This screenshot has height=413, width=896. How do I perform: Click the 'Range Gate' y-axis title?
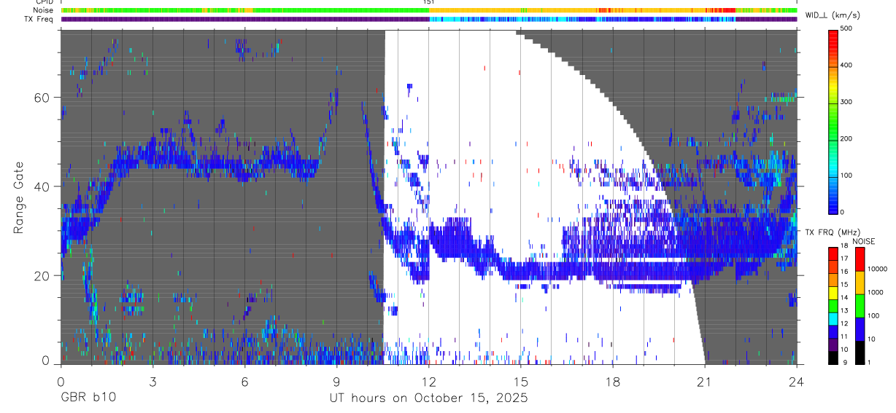pos(18,197)
